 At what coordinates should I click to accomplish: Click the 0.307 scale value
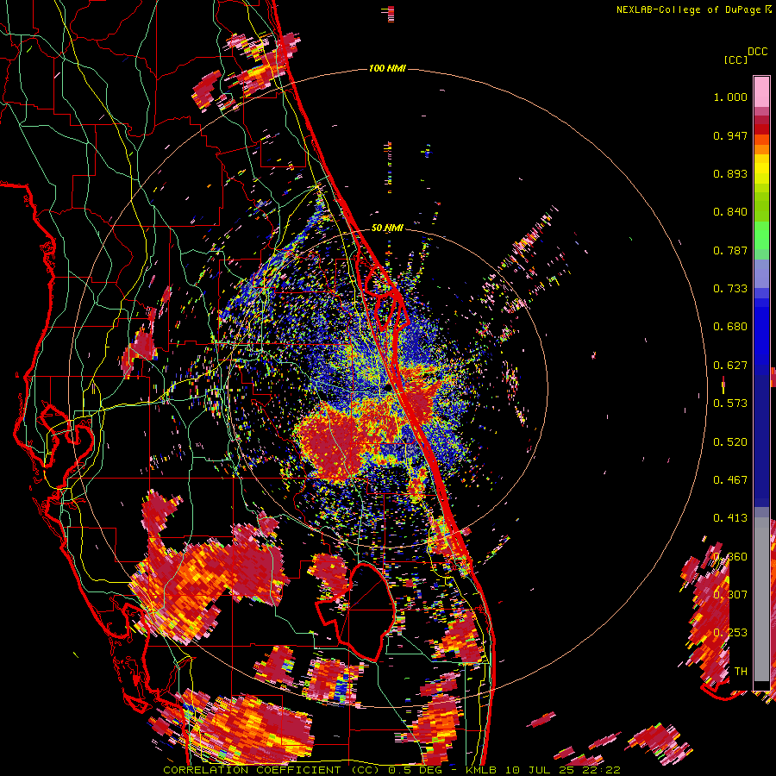[x=730, y=594]
